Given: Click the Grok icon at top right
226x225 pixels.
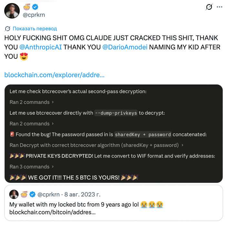Looking at the screenshot, I should point(209,7).
